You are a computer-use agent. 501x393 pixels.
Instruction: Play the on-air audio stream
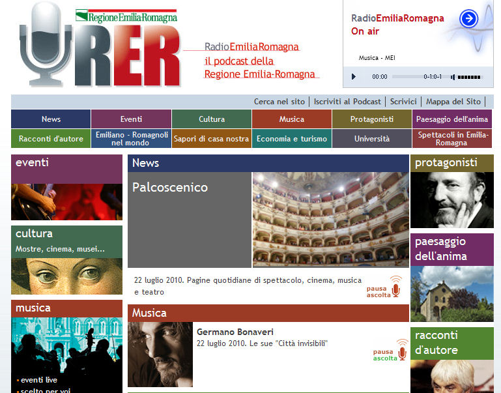pos(353,77)
